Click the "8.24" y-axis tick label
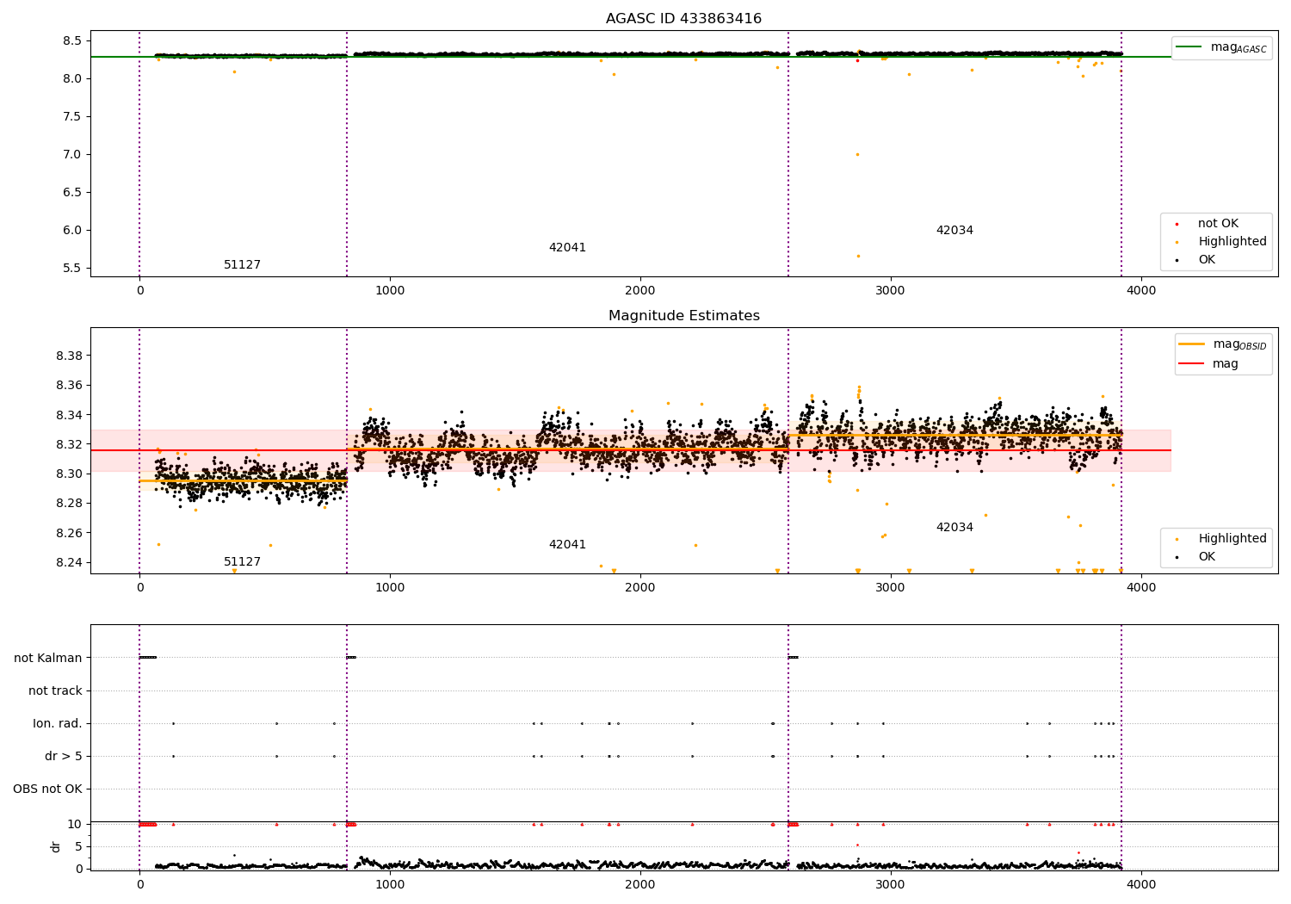Screen dimensions: 1291x904 (x=69, y=563)
